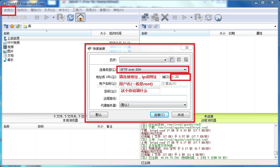Click log pane scrollbar up arrow
280x167 pixels.
pos(276,126)
